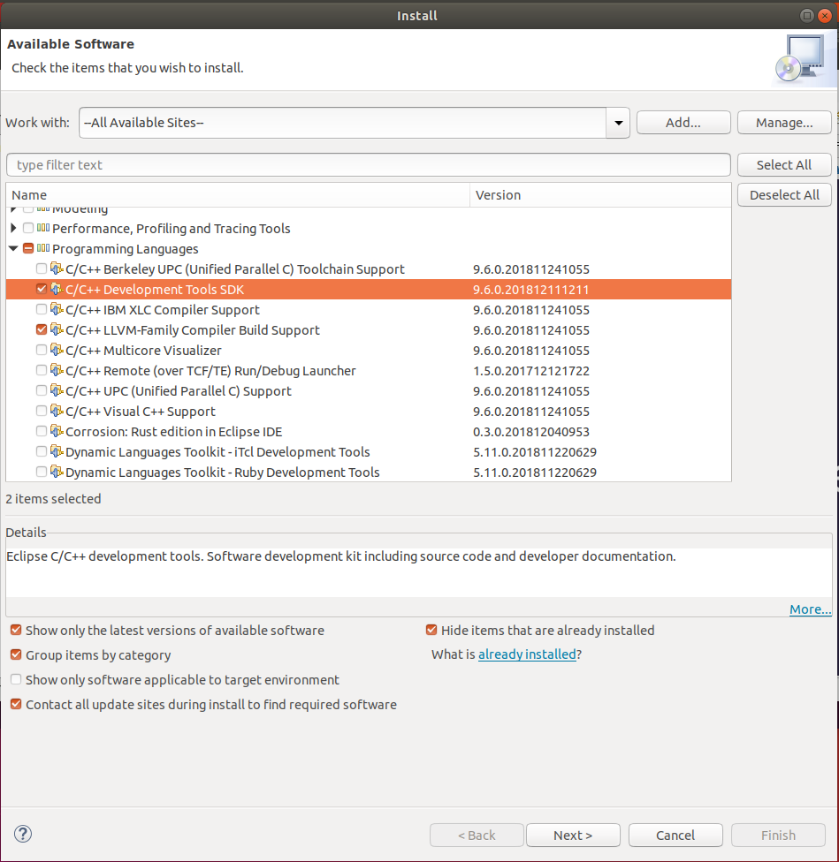This screenshot has width=839, height=862.
Task: Focus the type filter text field
Action: click(x=368, y=165)
